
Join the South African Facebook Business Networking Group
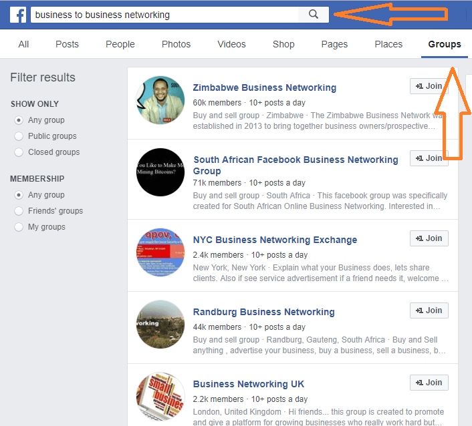pos(429,158)
